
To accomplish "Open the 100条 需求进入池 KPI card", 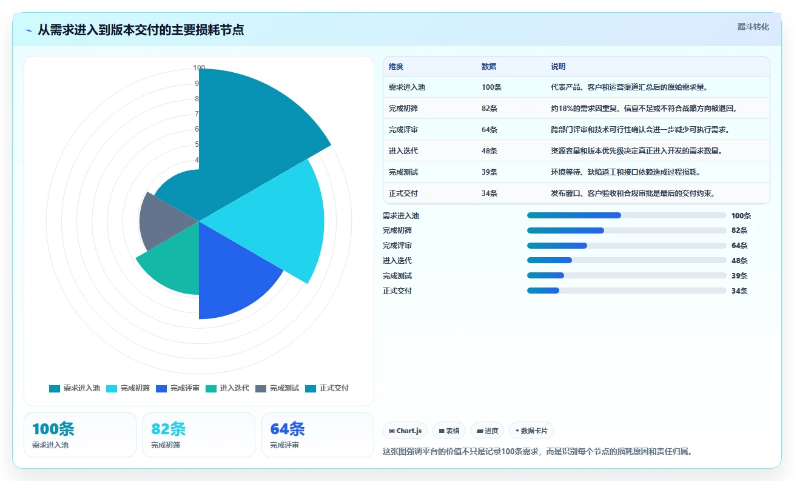I will coord(80,435).
